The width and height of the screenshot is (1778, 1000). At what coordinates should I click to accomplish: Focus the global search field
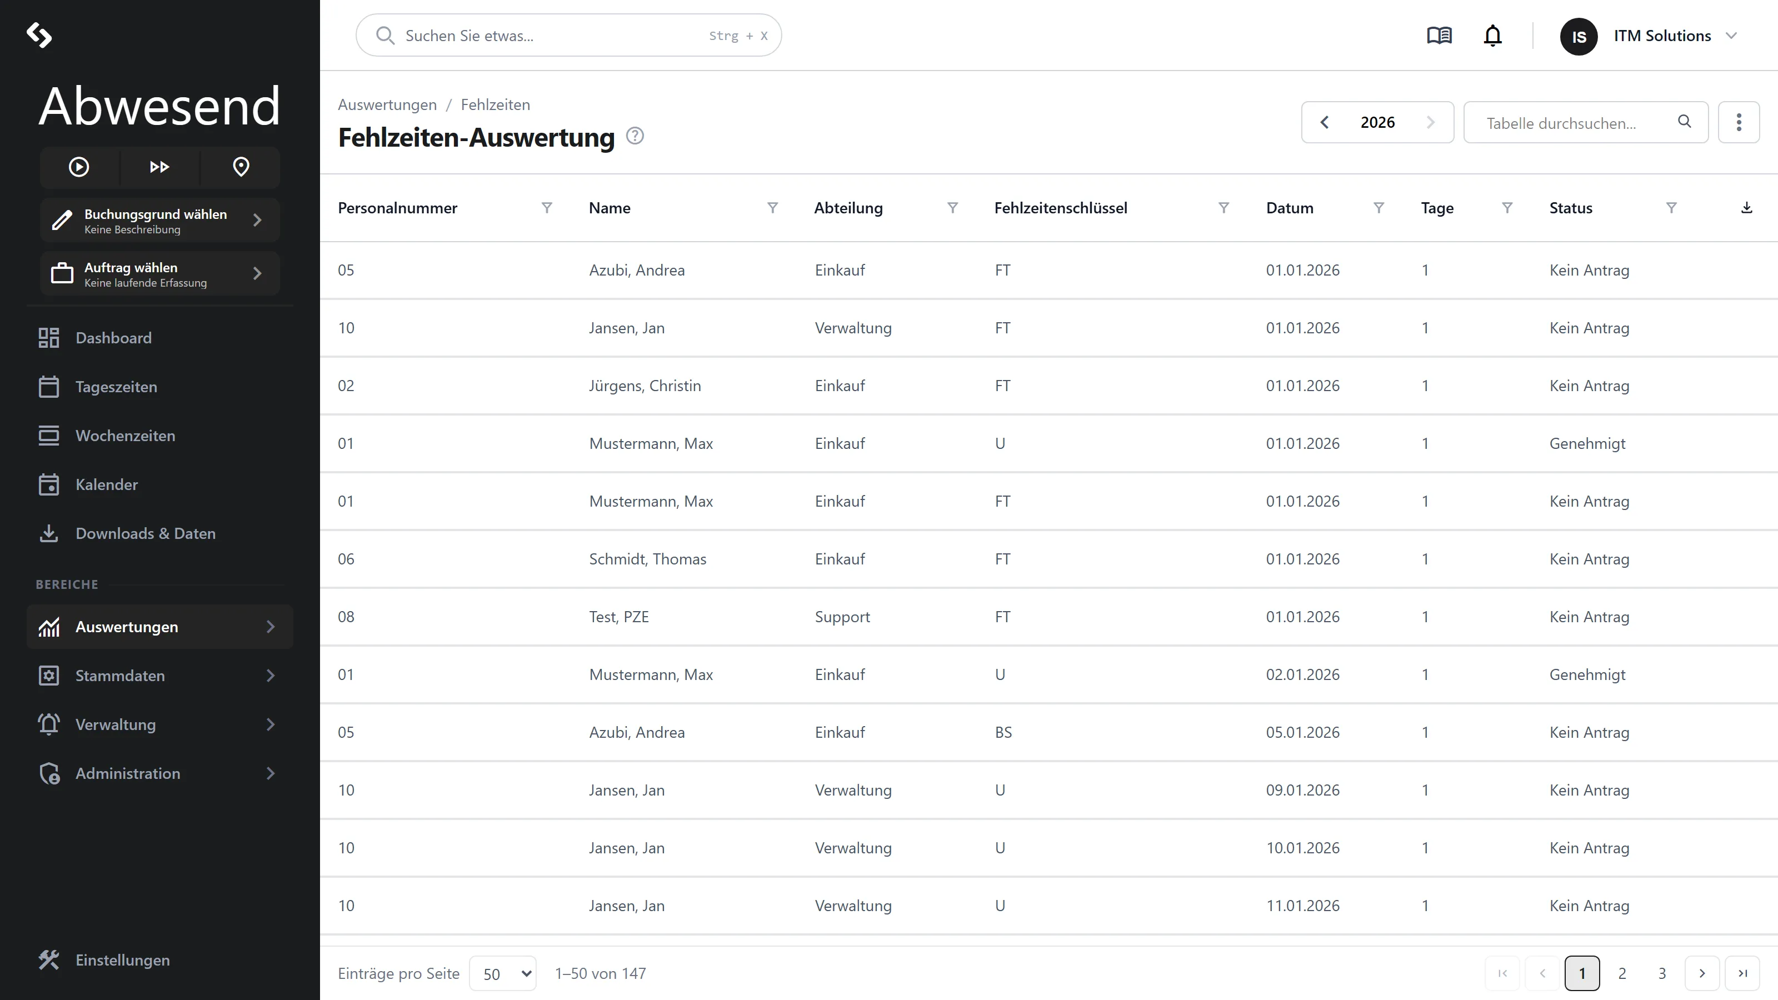click(568, 35)
